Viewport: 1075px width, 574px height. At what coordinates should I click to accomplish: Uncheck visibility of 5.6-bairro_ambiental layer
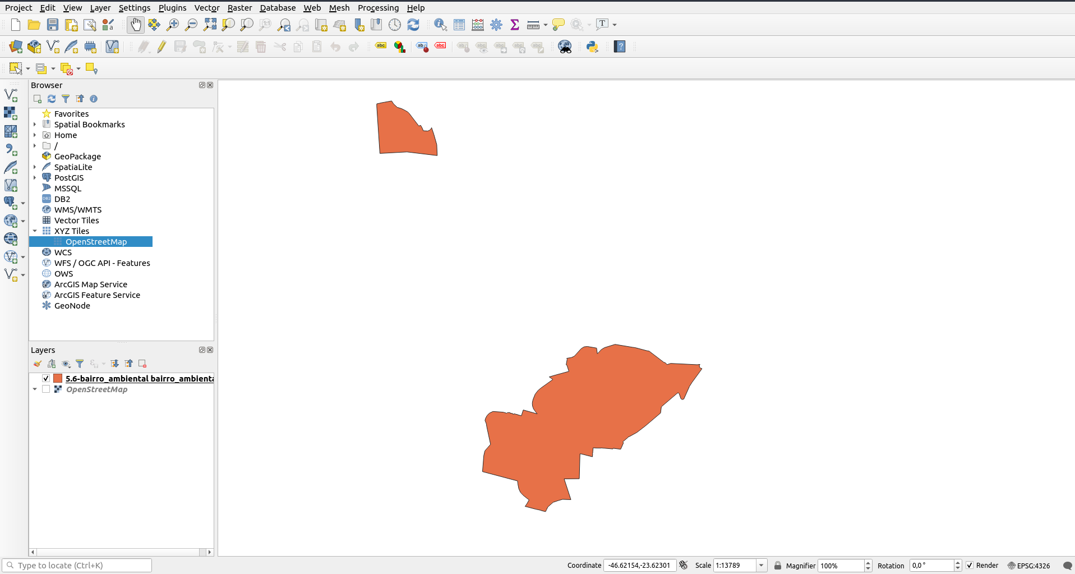[46, 379]
